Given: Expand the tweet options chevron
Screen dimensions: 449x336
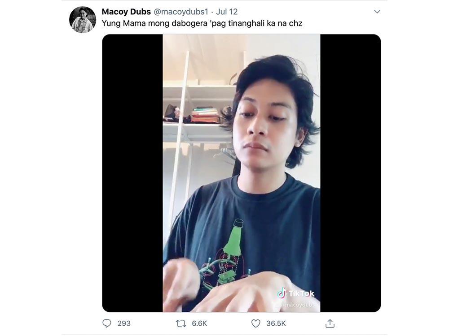Looking at the screenshot, I should (377, 12).
